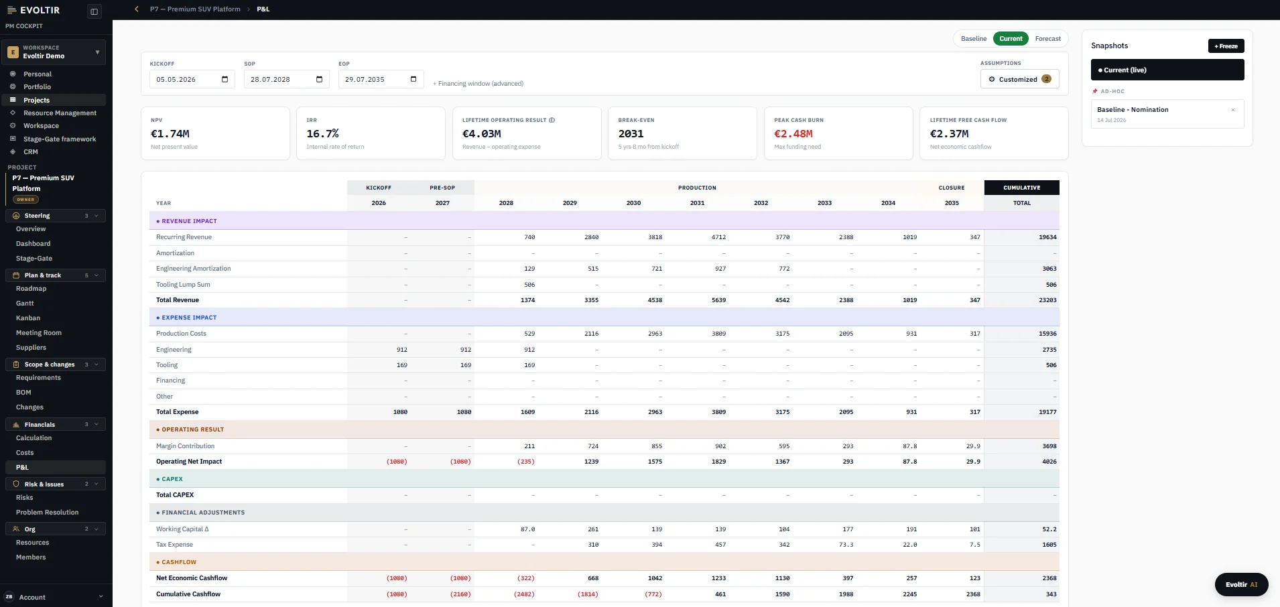Screen dimensions: 1280x607
Task: Open the EOP date calendar picker icon
Action: coord(413,79)
